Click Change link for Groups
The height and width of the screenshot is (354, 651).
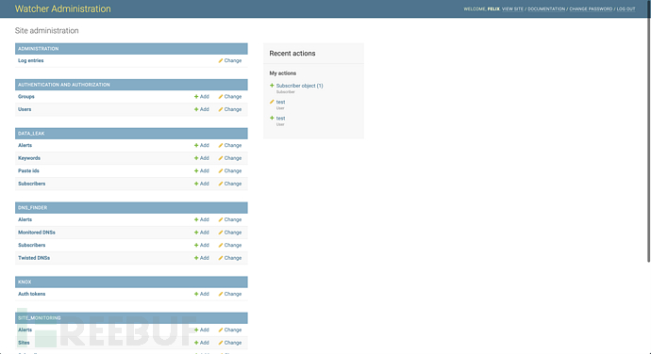(x=230, y=97)
